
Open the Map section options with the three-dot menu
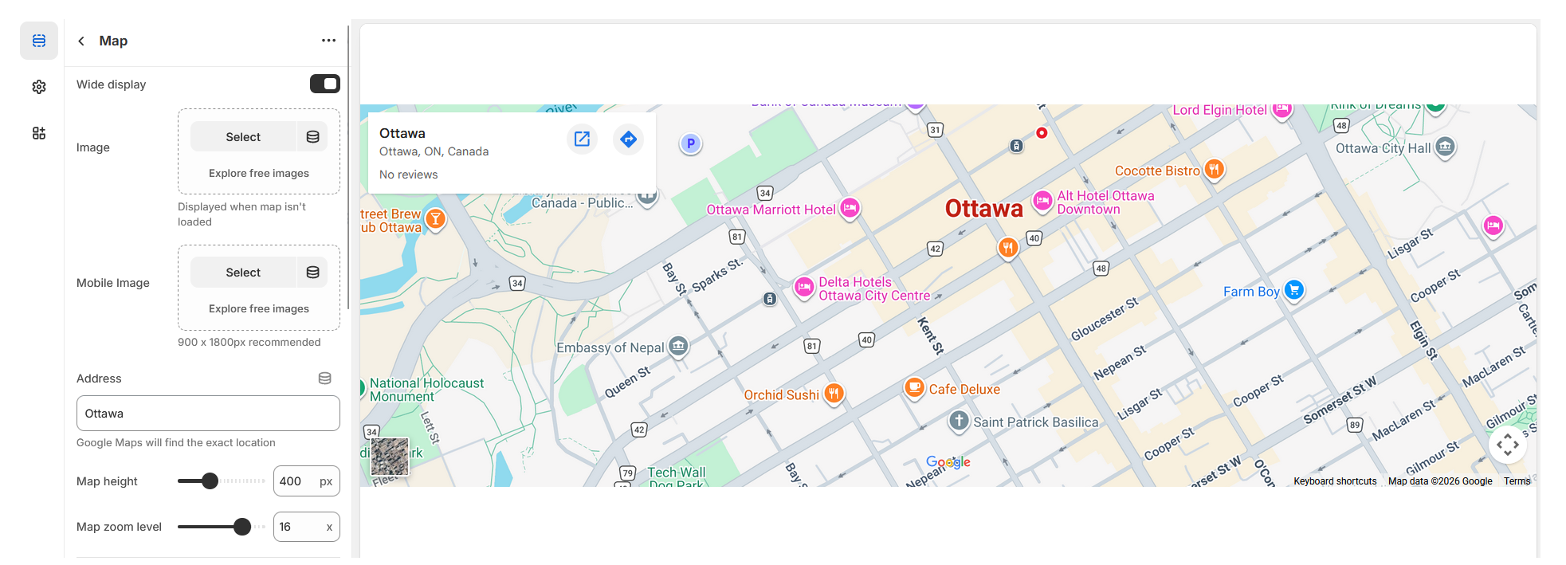[328, 40]
